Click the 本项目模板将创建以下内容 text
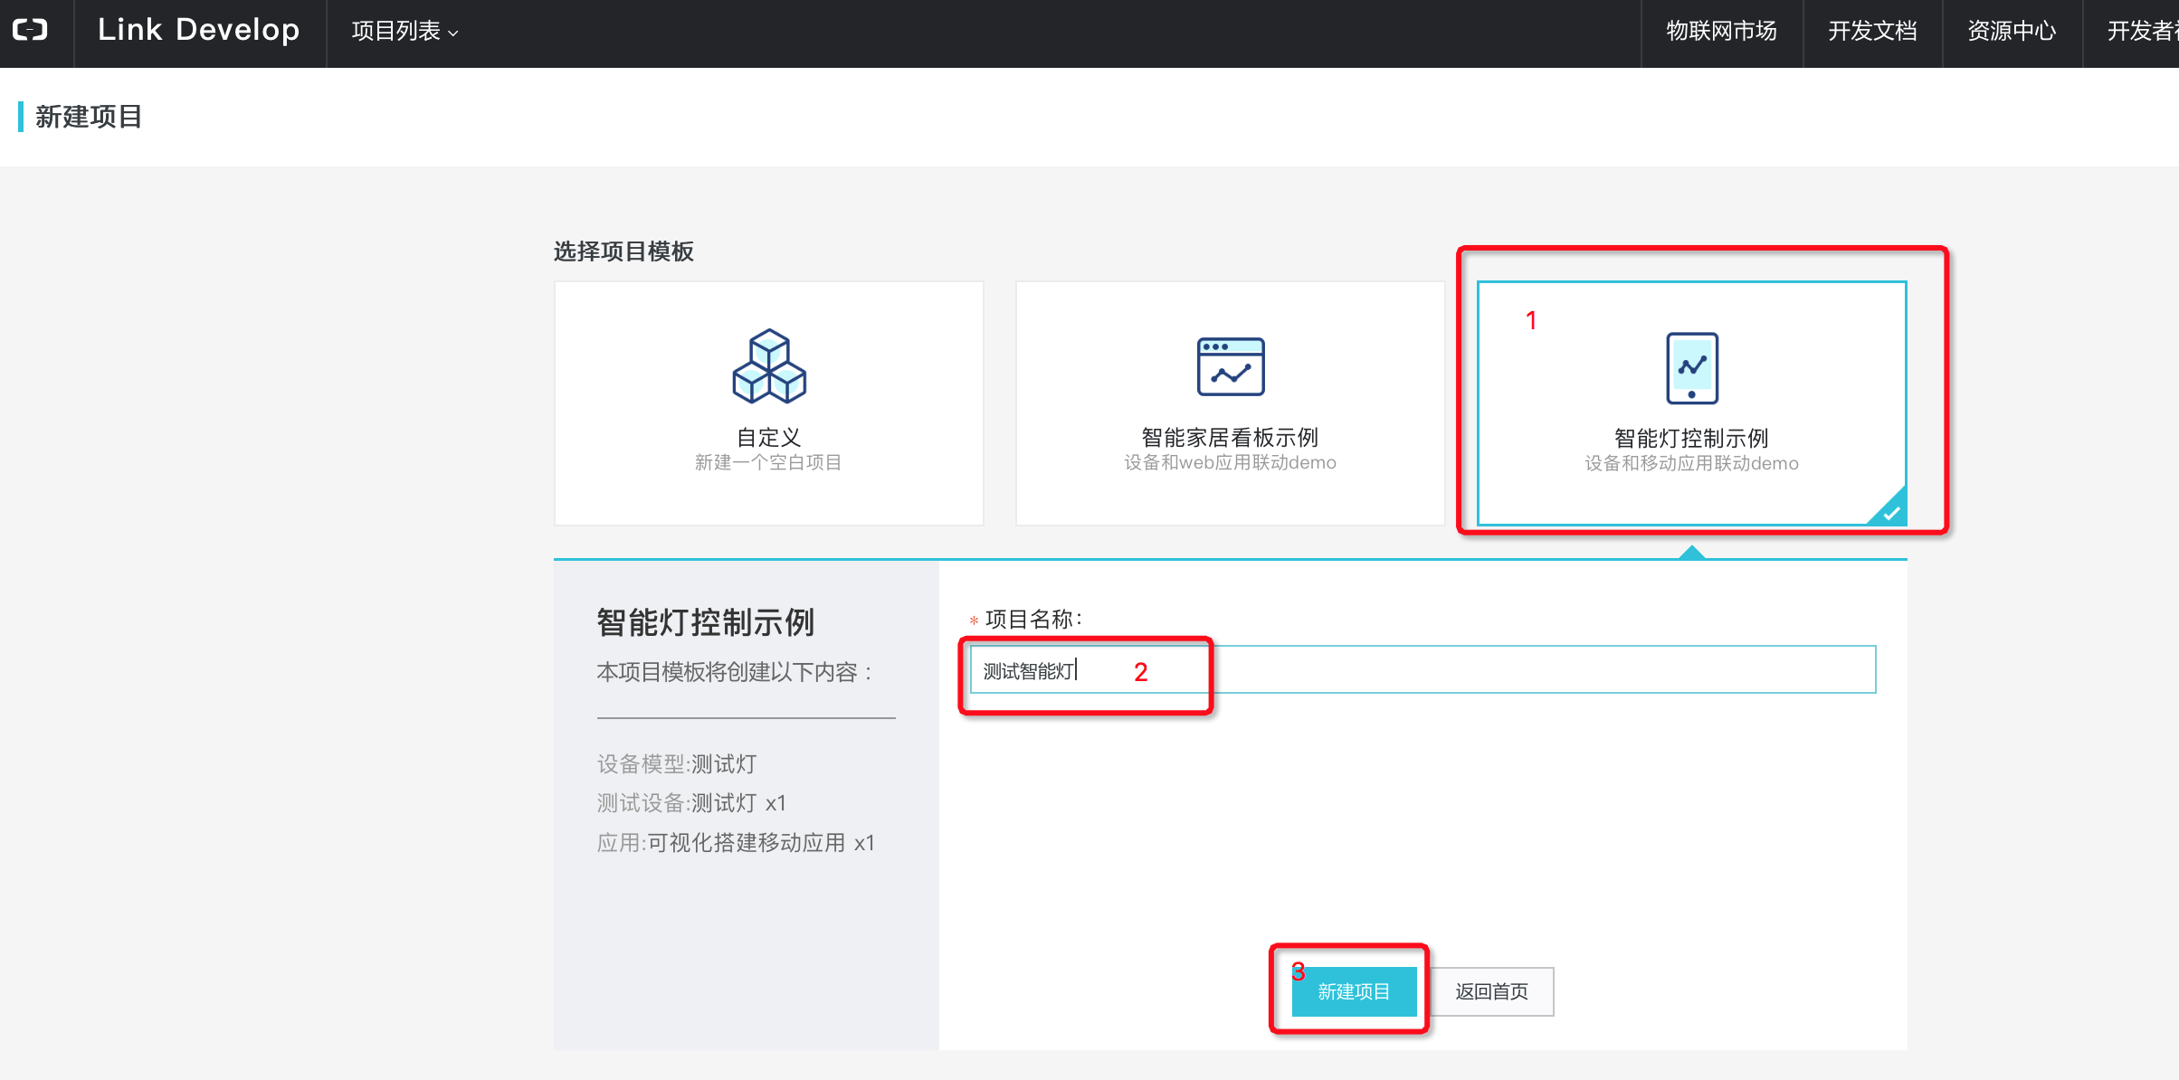The height and width of the screenshot is (1080, 2179). 734,672
